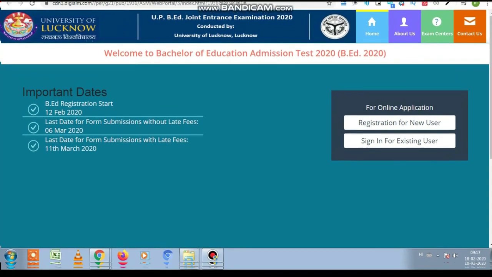Click the About Us person icon
The height and width of the screenshot is (277, 492).
pos(404,22)
